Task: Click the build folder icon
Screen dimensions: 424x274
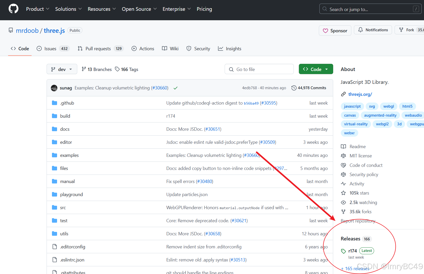Action: pyautogui.click(x=54, y=116)
